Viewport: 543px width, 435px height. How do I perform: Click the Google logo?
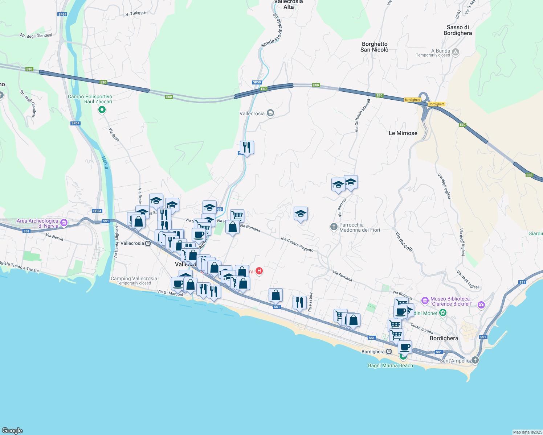point(12,431)
